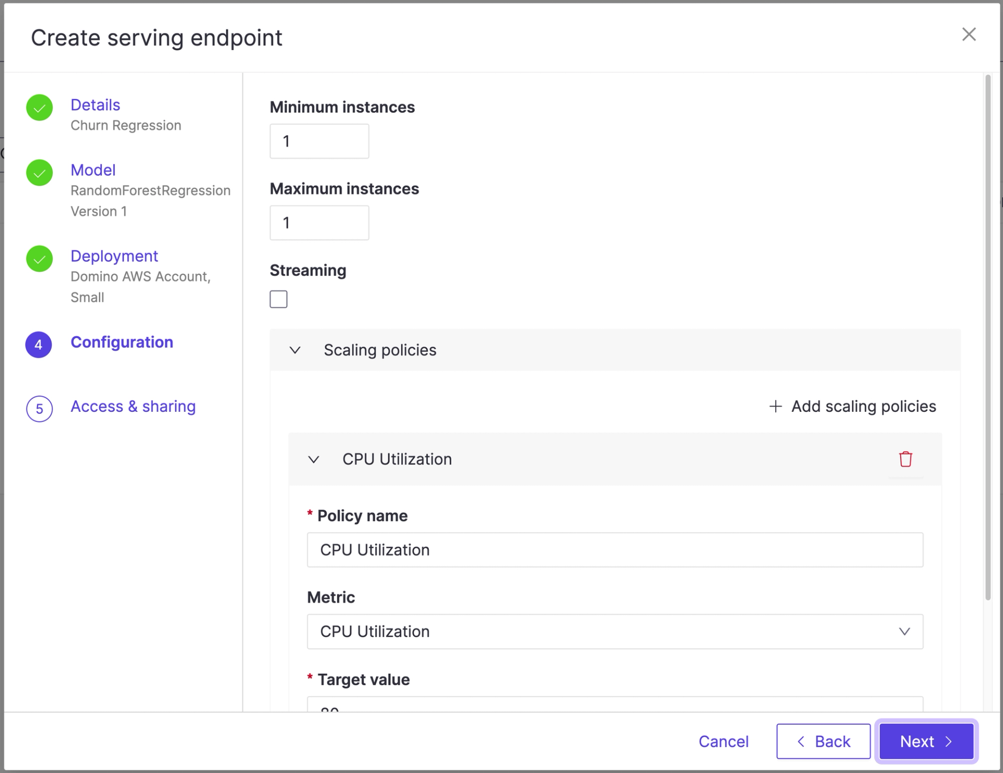Open the Deployment step

(114, 256)
